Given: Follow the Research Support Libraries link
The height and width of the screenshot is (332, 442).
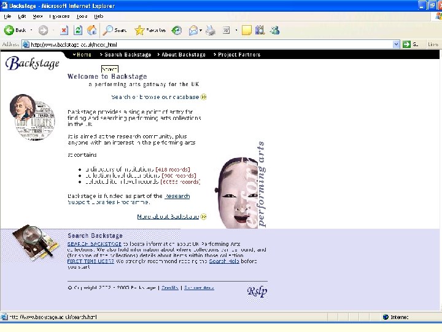Looking at the screenshot, I should point(129,199).
